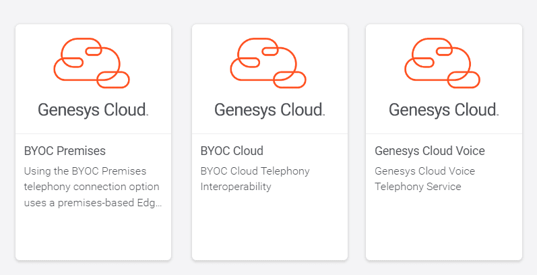Screen dimensions: 537x275
Task: Click the 'BYOC Cloud Telephony' description line
Action: click(x=255, y=171)
